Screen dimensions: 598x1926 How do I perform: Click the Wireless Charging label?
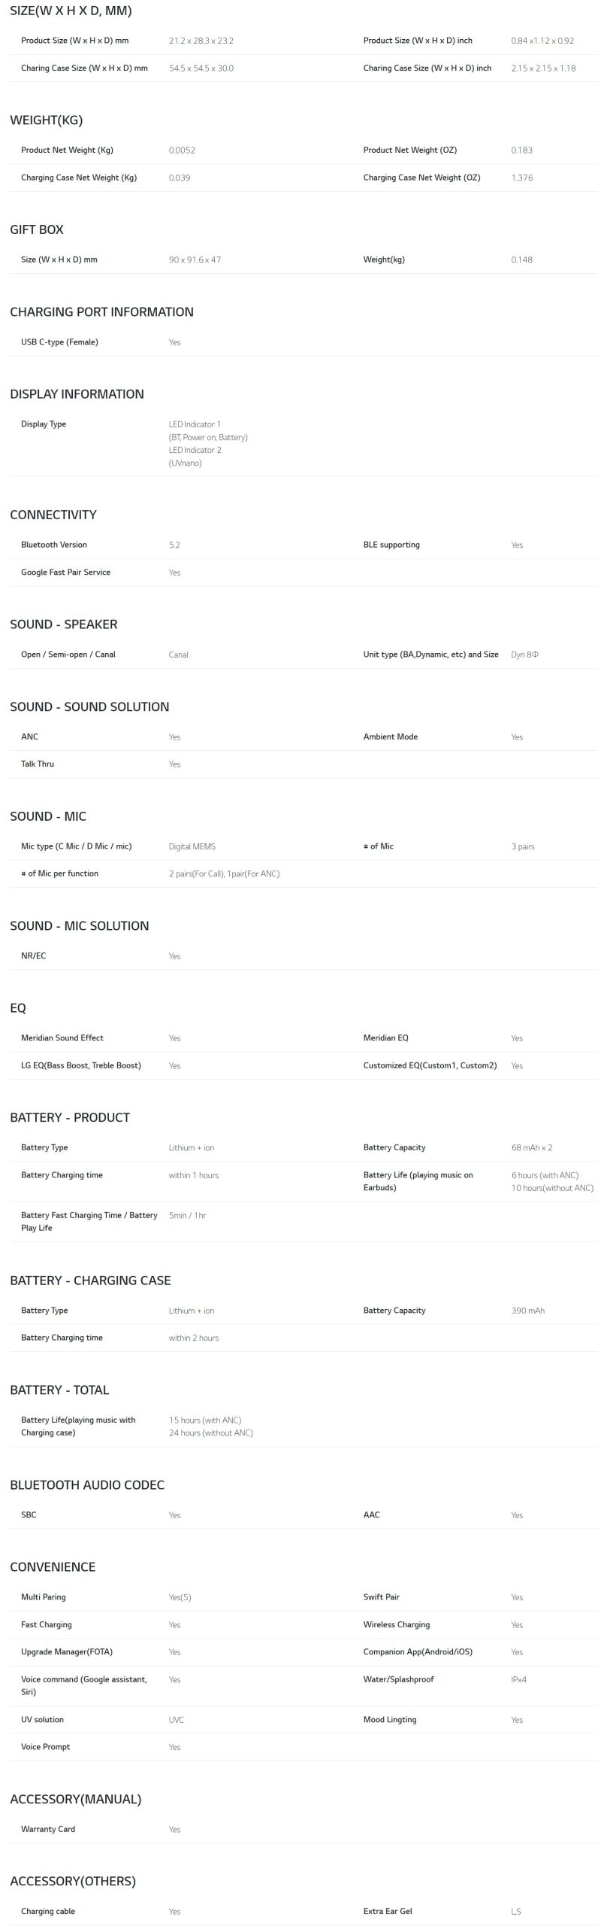(396, 1624)
